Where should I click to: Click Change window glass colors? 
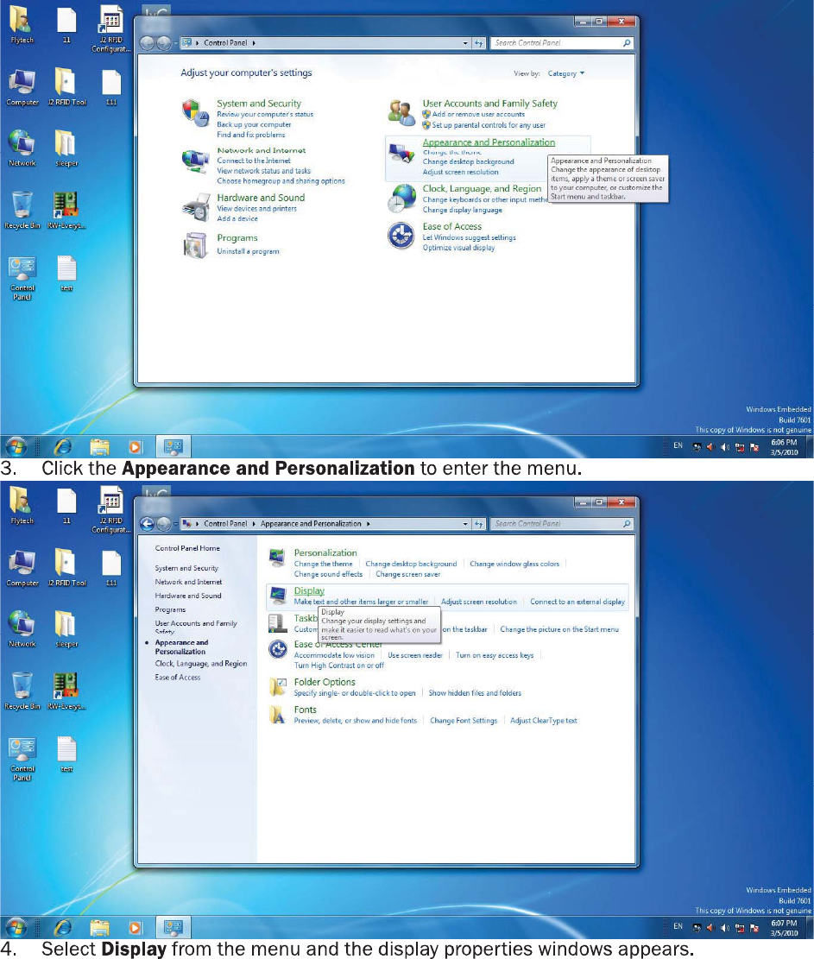pos(514,564)
